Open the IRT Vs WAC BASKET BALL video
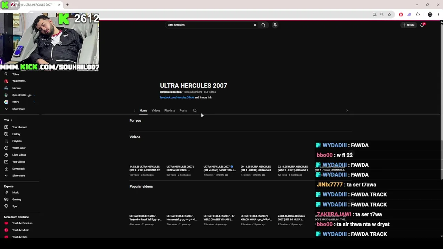Viewport: 443px width, 249px height. (x=219, y=168)
